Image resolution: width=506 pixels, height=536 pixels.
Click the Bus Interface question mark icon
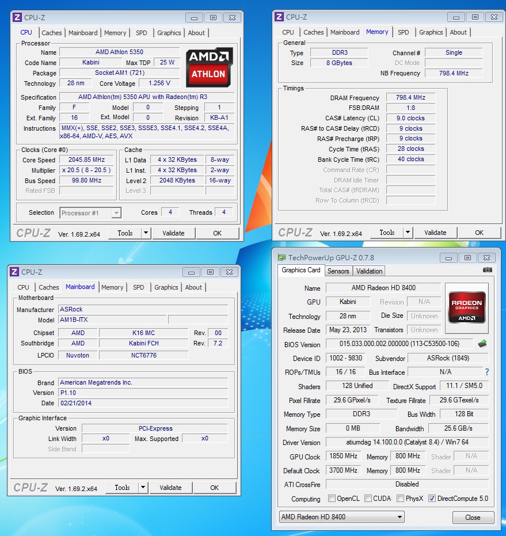(x=487, y=372)
